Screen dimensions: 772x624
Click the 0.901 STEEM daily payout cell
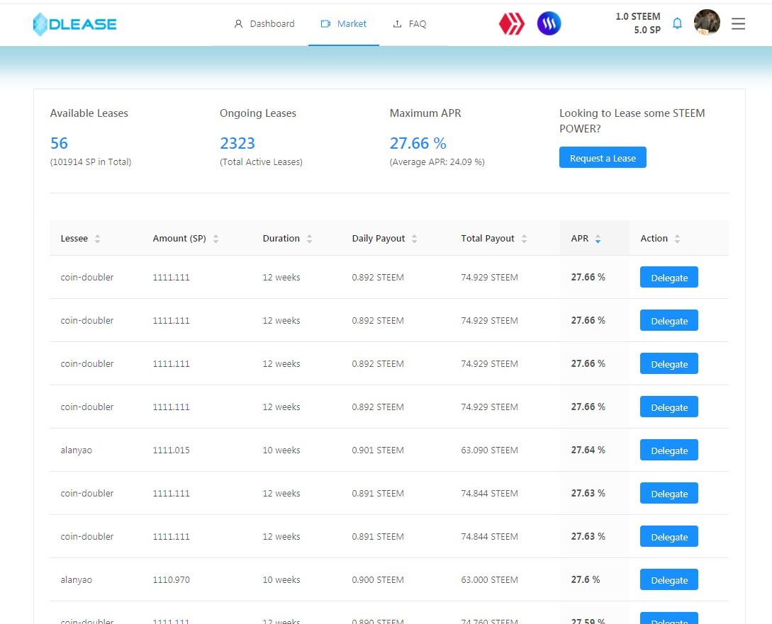[x=378, y=450]
